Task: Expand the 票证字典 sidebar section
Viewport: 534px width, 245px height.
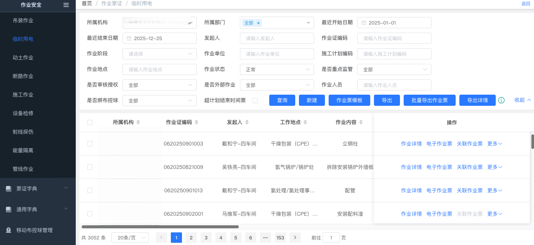Action: point(38,189)
